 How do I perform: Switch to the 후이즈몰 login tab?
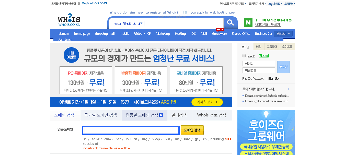click(287, 47)
